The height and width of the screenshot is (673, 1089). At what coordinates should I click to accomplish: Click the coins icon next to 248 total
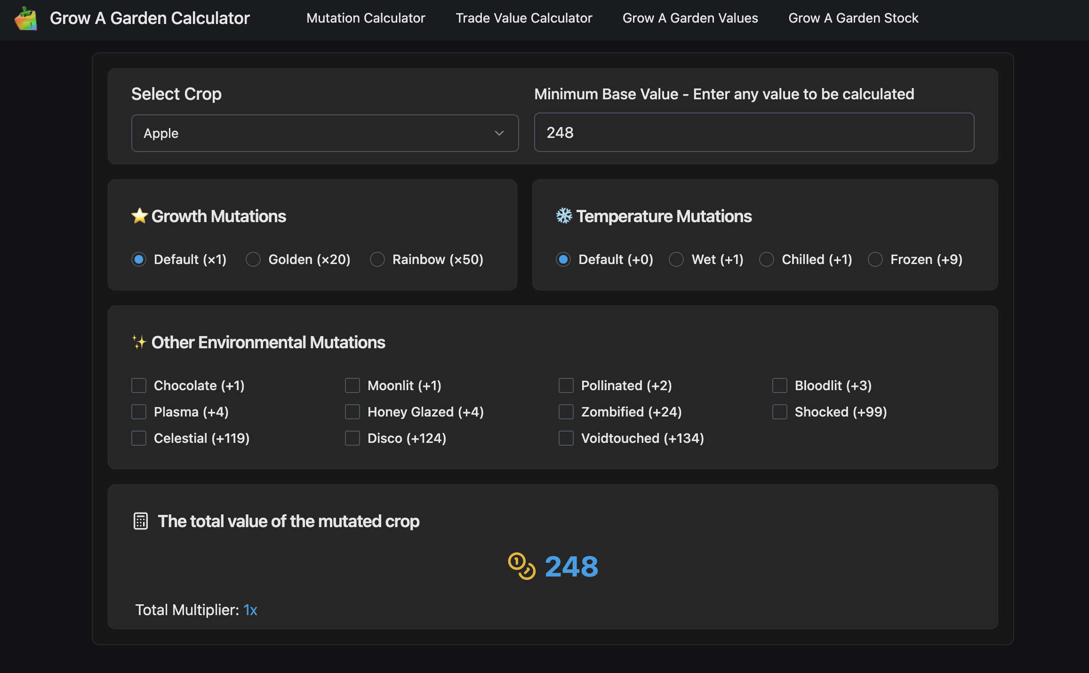(x=522, y=566)
